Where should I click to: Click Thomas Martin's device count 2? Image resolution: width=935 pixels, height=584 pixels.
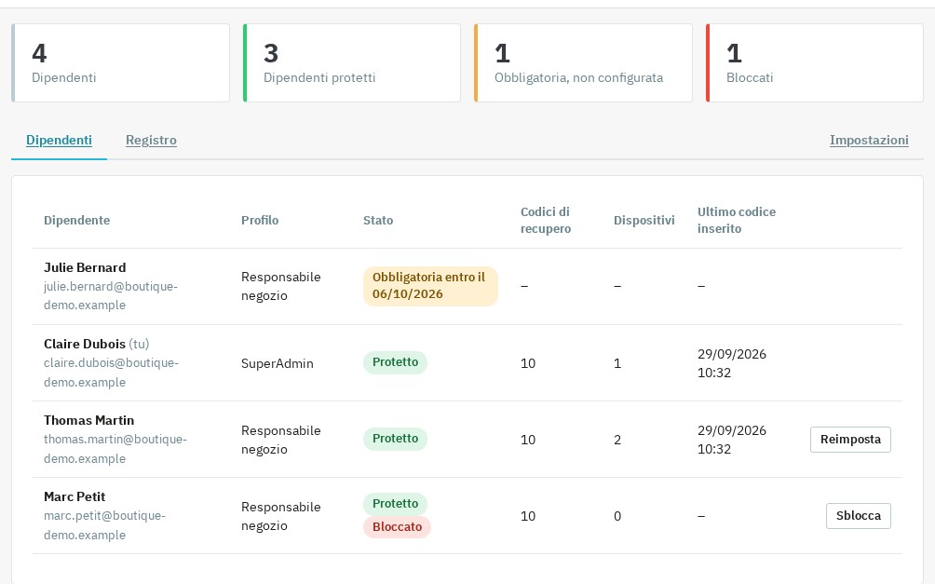(x=617, y=440)
